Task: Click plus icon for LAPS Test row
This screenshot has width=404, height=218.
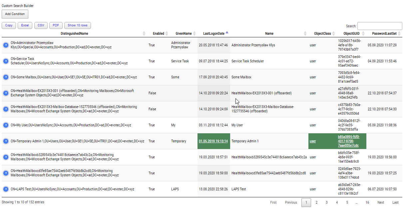Action: pos(6,189)
